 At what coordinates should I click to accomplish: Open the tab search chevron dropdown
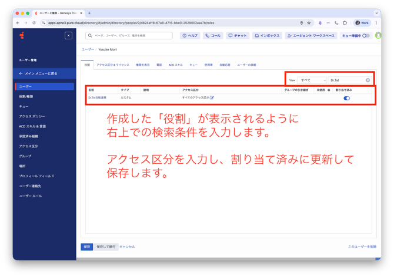click(x=376, y=13)
